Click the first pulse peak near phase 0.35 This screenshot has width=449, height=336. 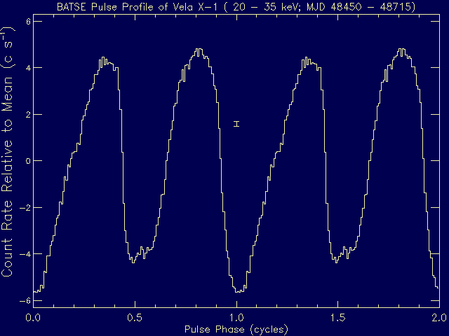coord(103,60)
